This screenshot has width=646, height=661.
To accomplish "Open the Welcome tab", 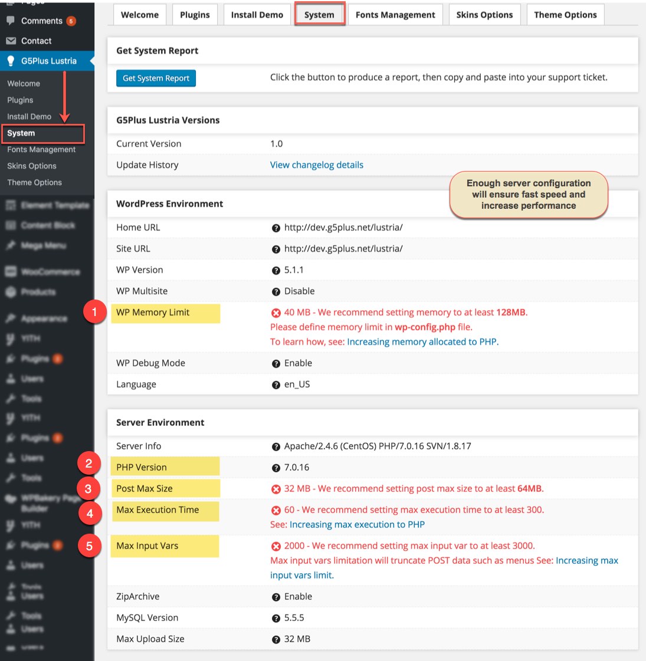I will click(x=140, y=15).
